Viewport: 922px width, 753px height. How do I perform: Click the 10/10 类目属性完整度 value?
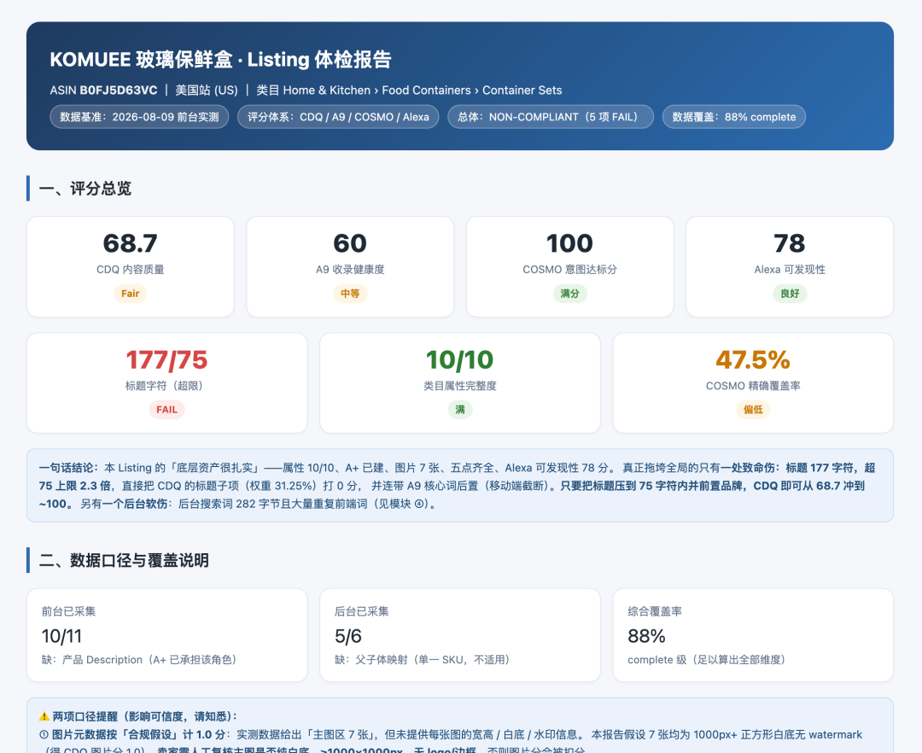(460, 359)
